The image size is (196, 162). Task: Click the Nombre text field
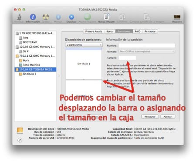click(x=147, y=45)
